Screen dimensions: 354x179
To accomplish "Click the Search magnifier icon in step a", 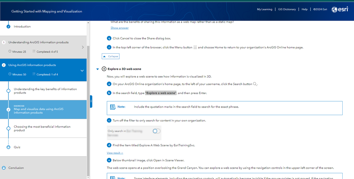I will click(x=255, y=84).
